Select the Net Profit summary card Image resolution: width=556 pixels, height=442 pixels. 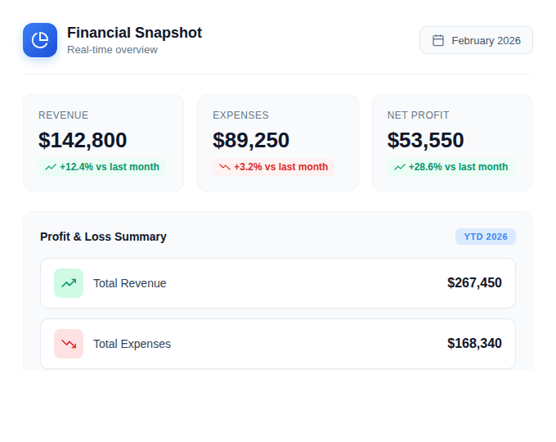tap(452, 142)
